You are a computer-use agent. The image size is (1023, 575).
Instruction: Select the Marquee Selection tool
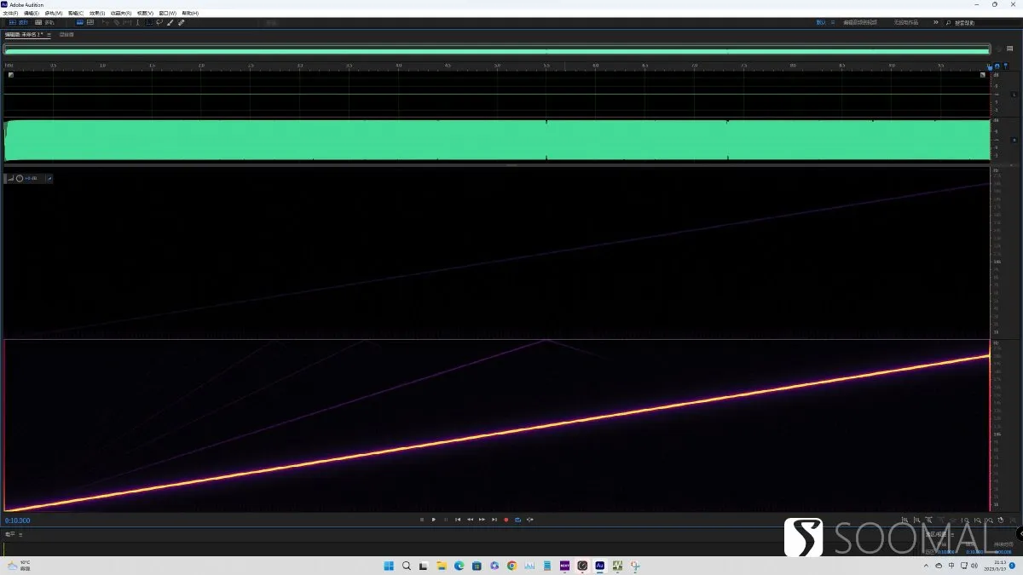point(149,23)
